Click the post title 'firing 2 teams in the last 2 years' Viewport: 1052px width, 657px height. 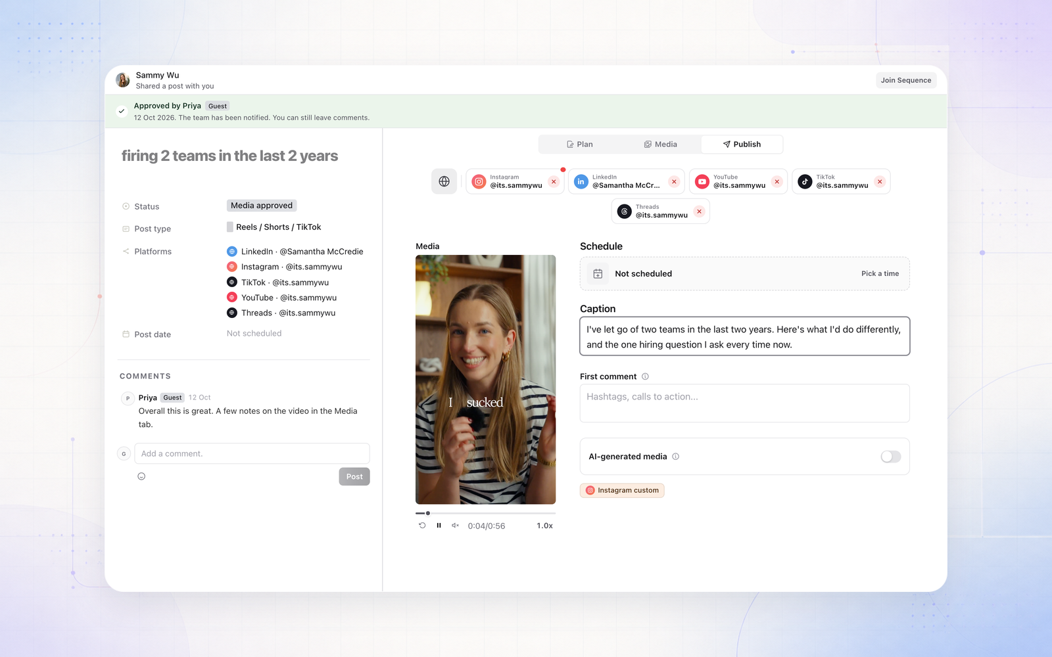(x=229, y=156)
